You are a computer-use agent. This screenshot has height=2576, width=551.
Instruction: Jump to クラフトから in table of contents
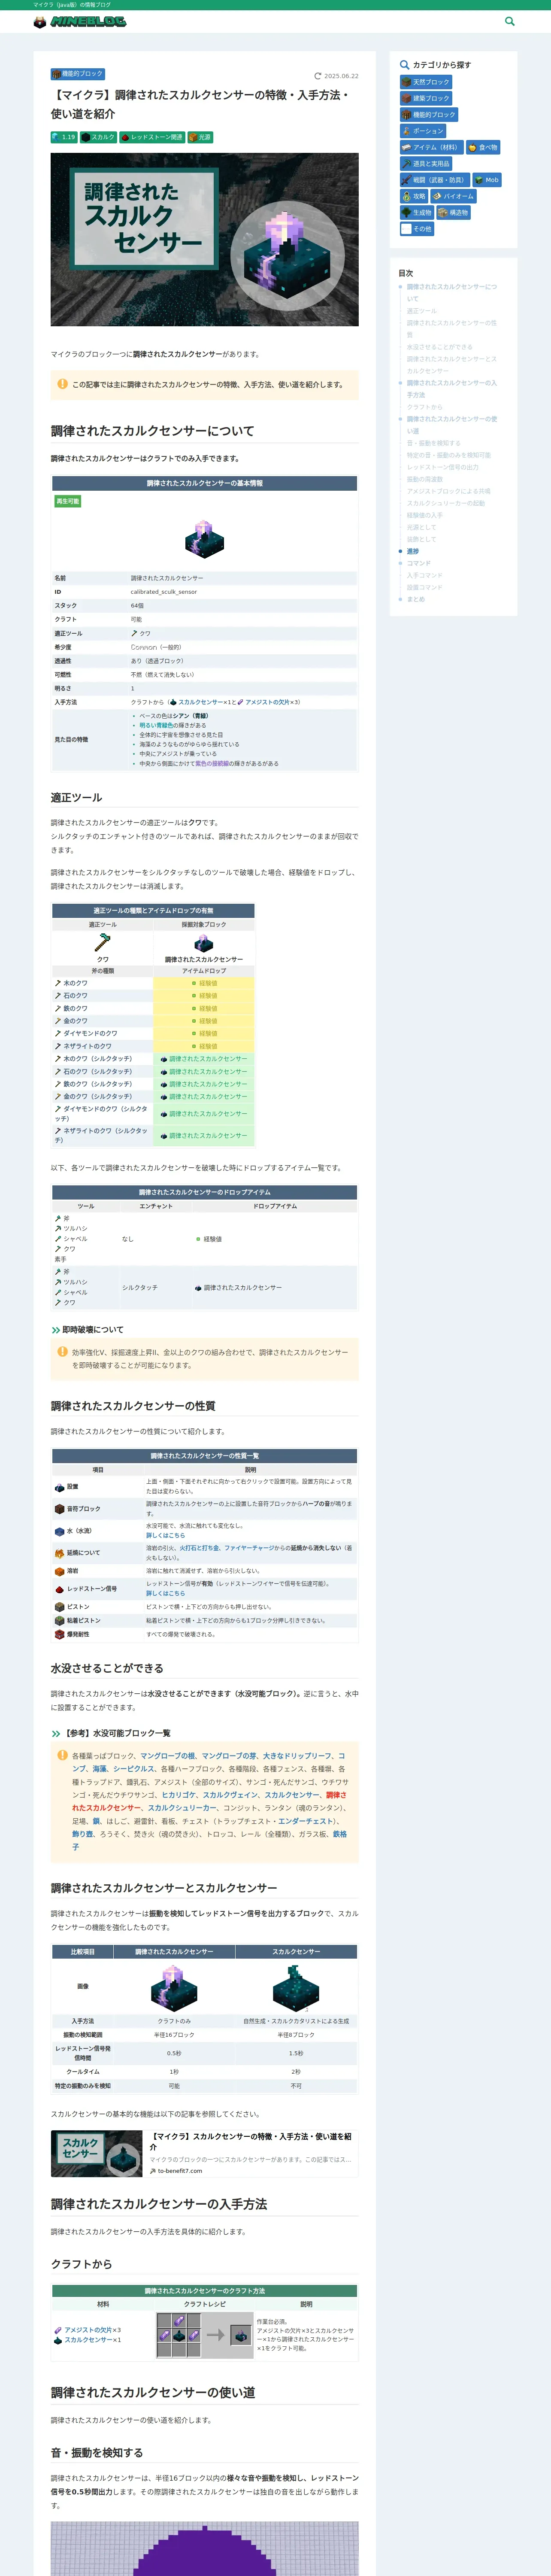[424, 407]
